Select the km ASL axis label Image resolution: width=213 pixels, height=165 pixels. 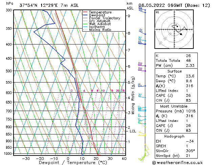pyautogui.click(x=130, y=6)
